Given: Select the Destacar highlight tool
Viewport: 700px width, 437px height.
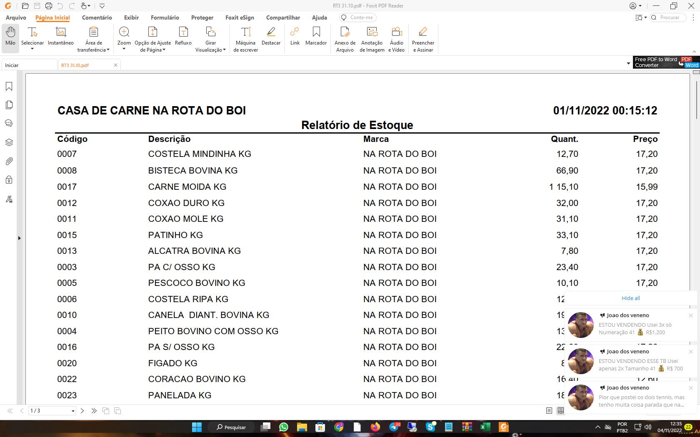Looking at the screenshot, I should (271, 37).
